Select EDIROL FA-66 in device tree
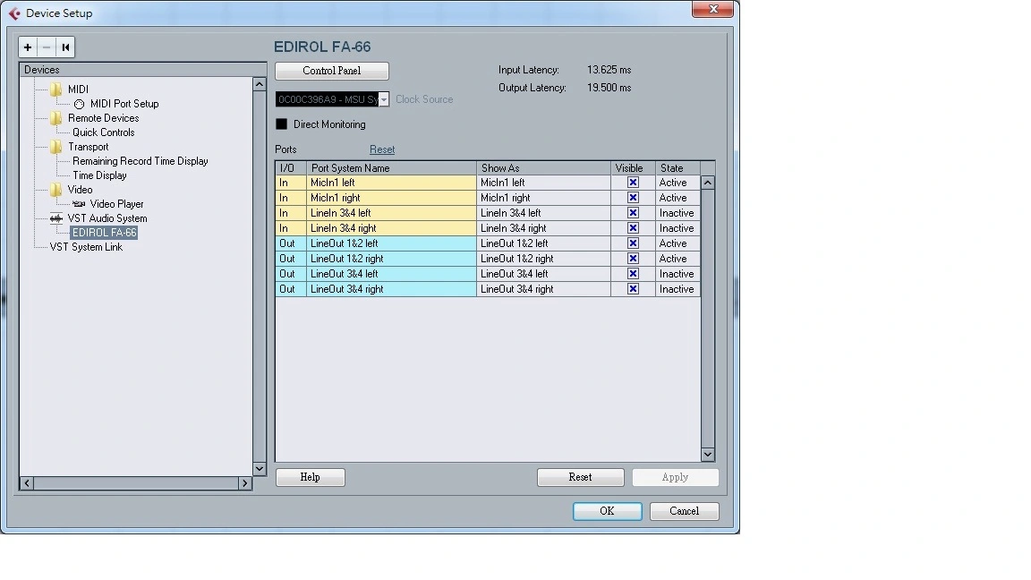The image size is (1031, 580). [x=104, y=233]
